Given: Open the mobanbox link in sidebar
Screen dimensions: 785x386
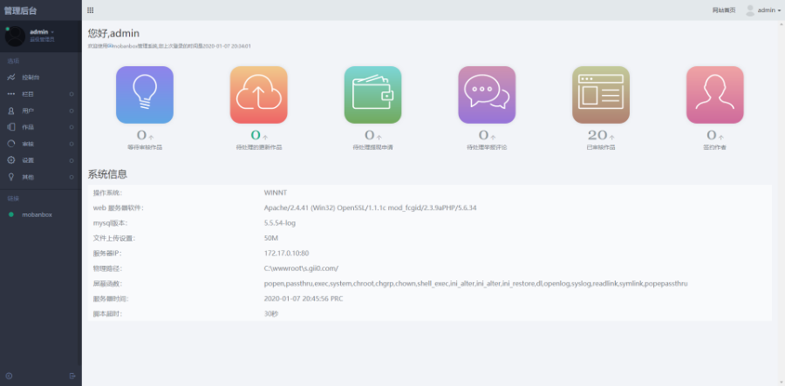Looking at the screenshot, I should (x=37, y=214).
